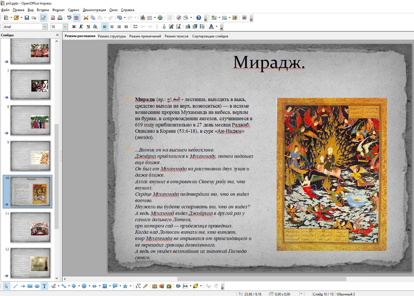This screenshot has width=414, height=296.
Task: Click the slide panel scroll-down arrow
Action: (x=57, y=278)
